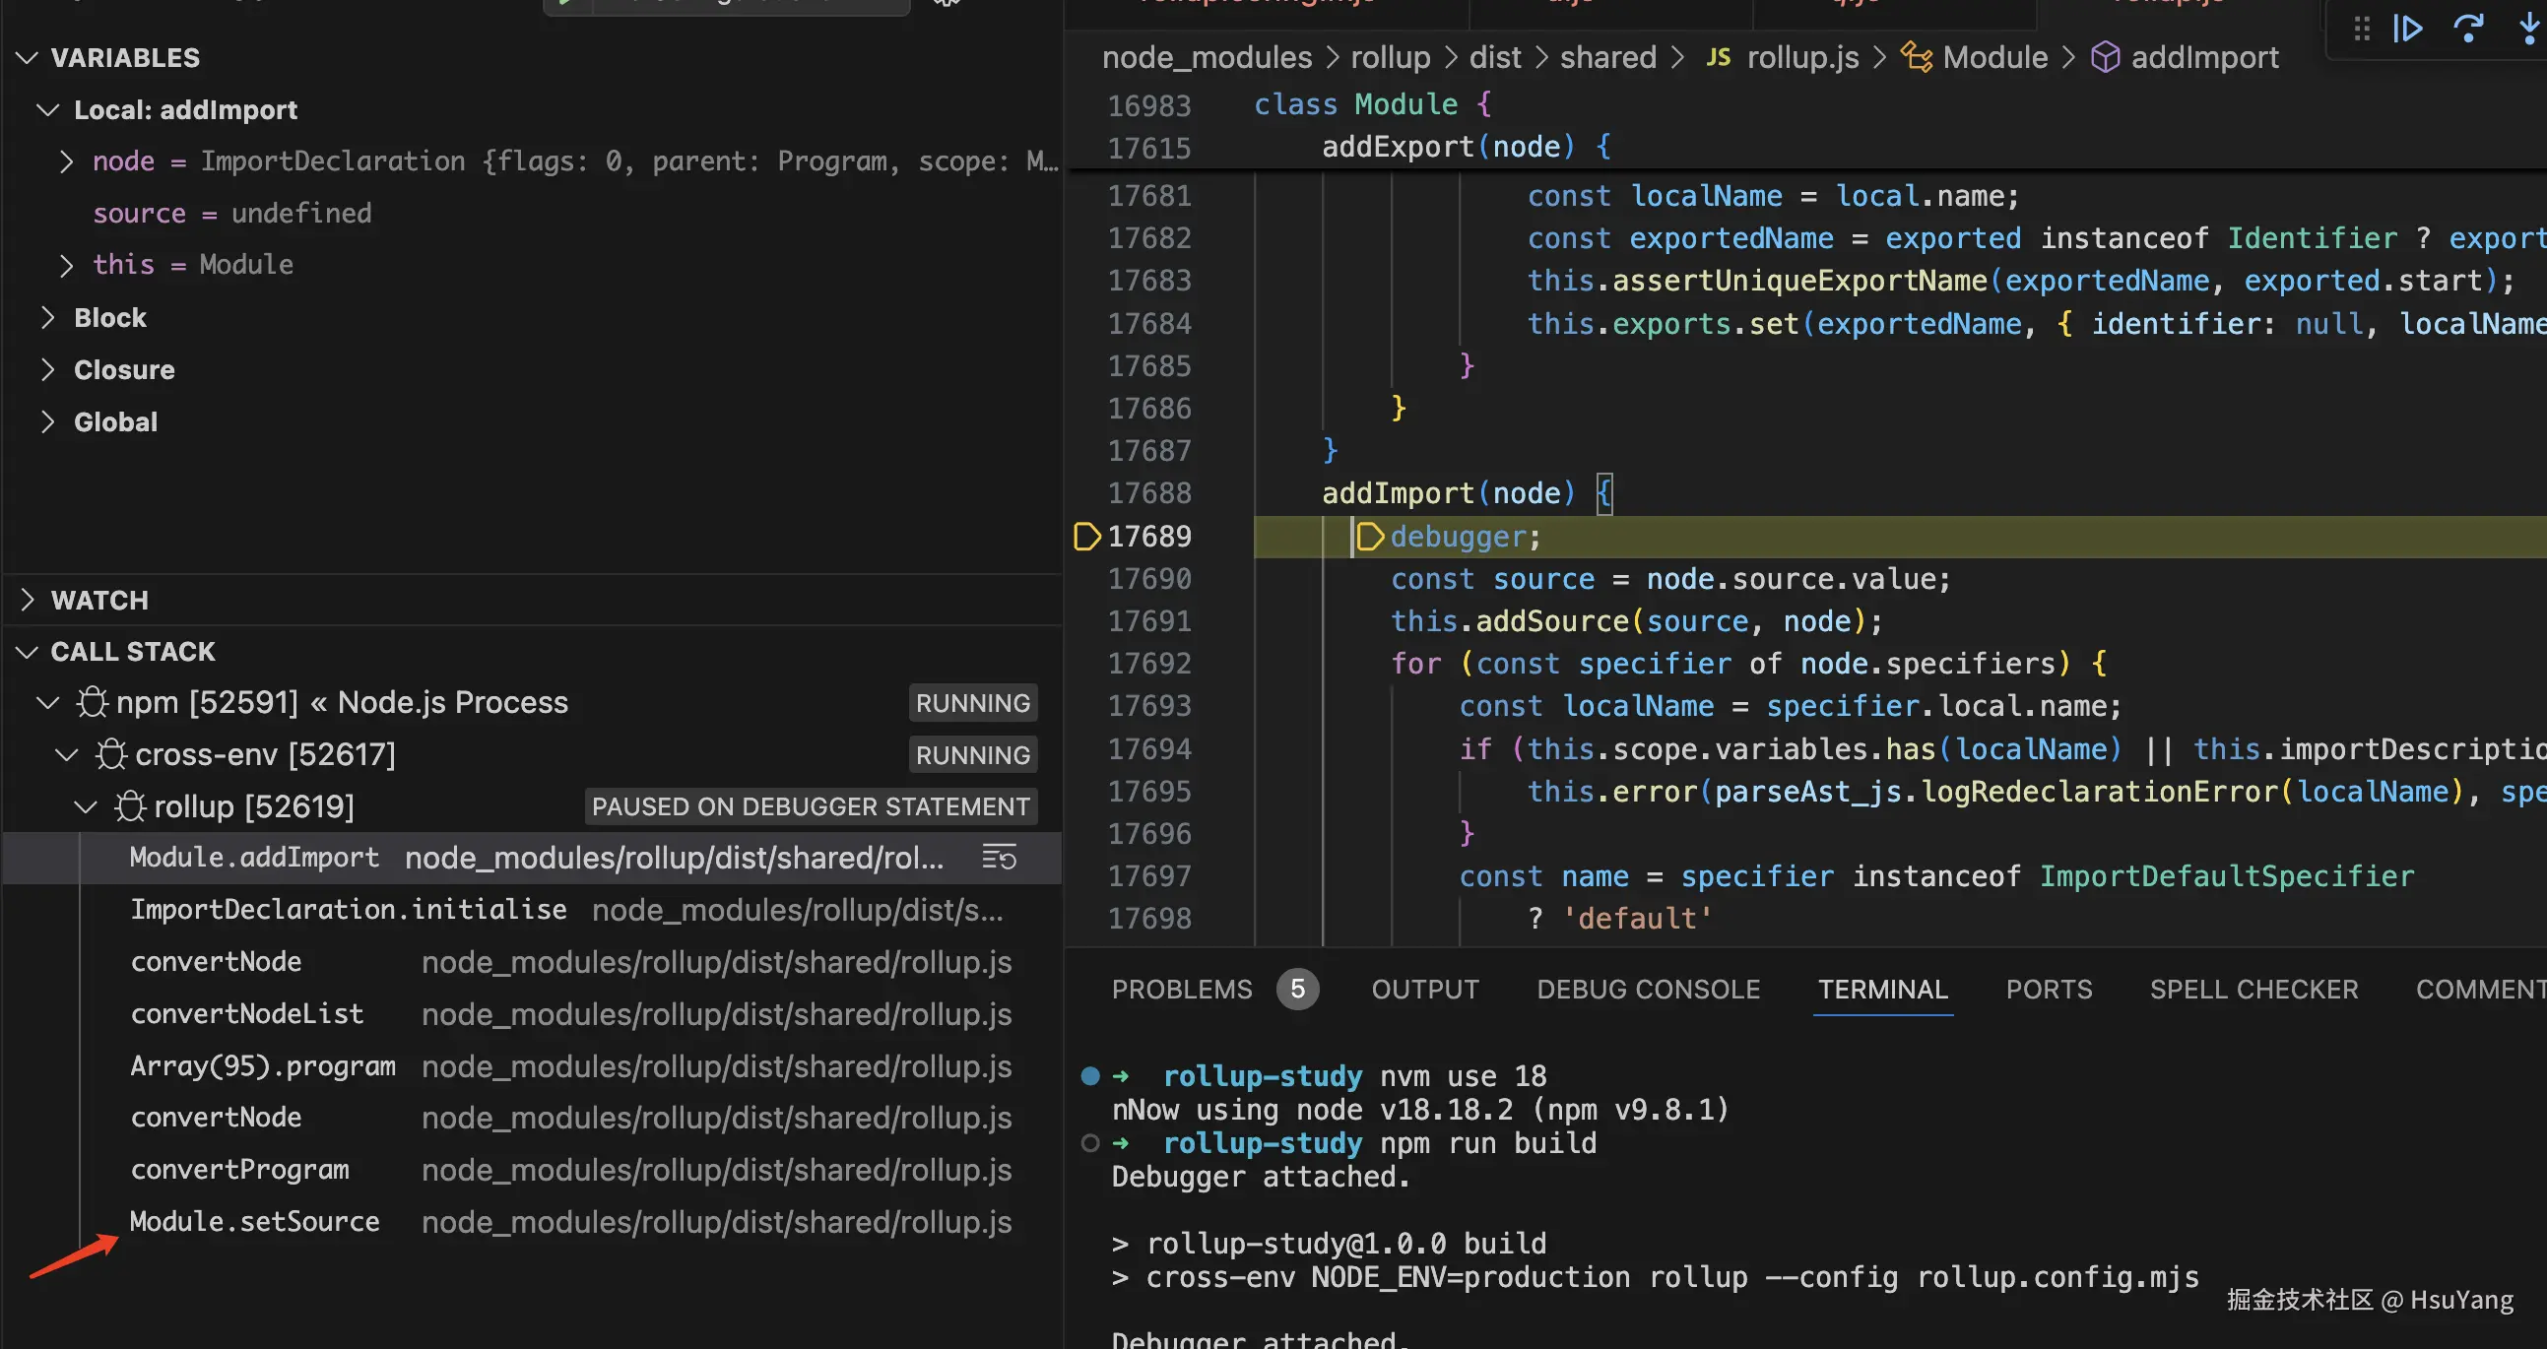Collapse the rollup [52619] process thread
Screen dimensions: 2547x1349
point(86,806)
